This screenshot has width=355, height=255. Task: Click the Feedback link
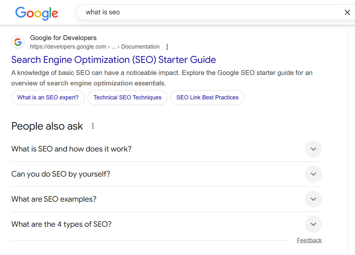309,240
